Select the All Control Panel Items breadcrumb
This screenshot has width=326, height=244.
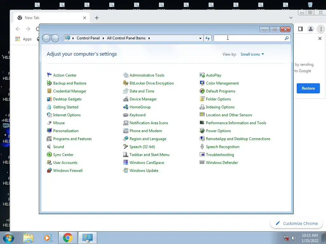126,38
